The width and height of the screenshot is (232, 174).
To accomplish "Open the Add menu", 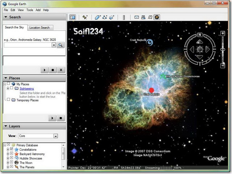I will click(38, 10).
